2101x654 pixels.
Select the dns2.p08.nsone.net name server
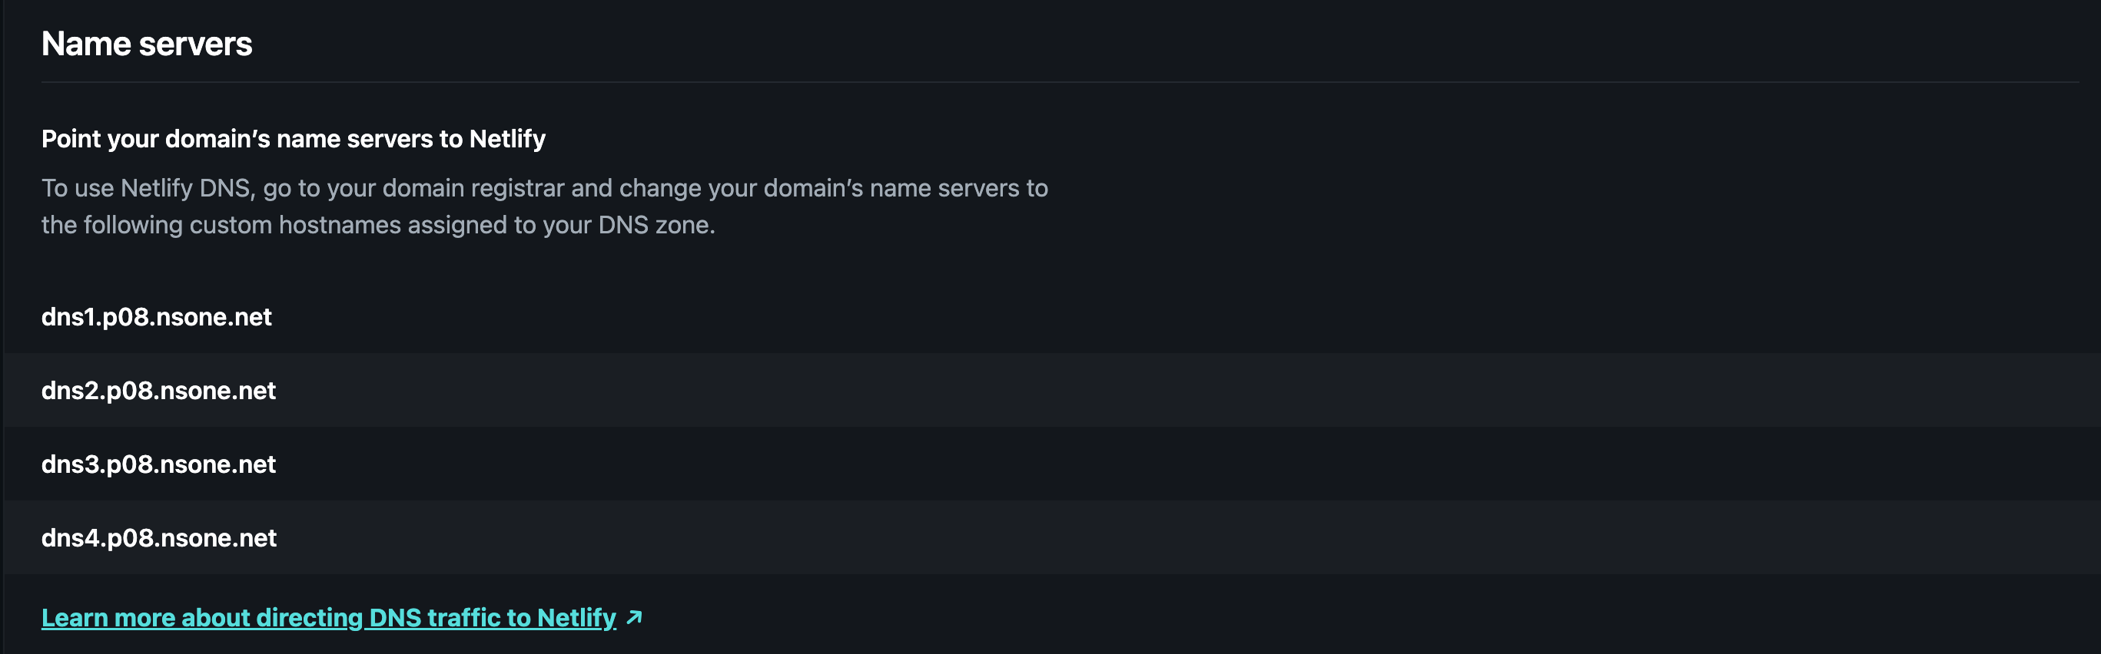pos(158,390)
